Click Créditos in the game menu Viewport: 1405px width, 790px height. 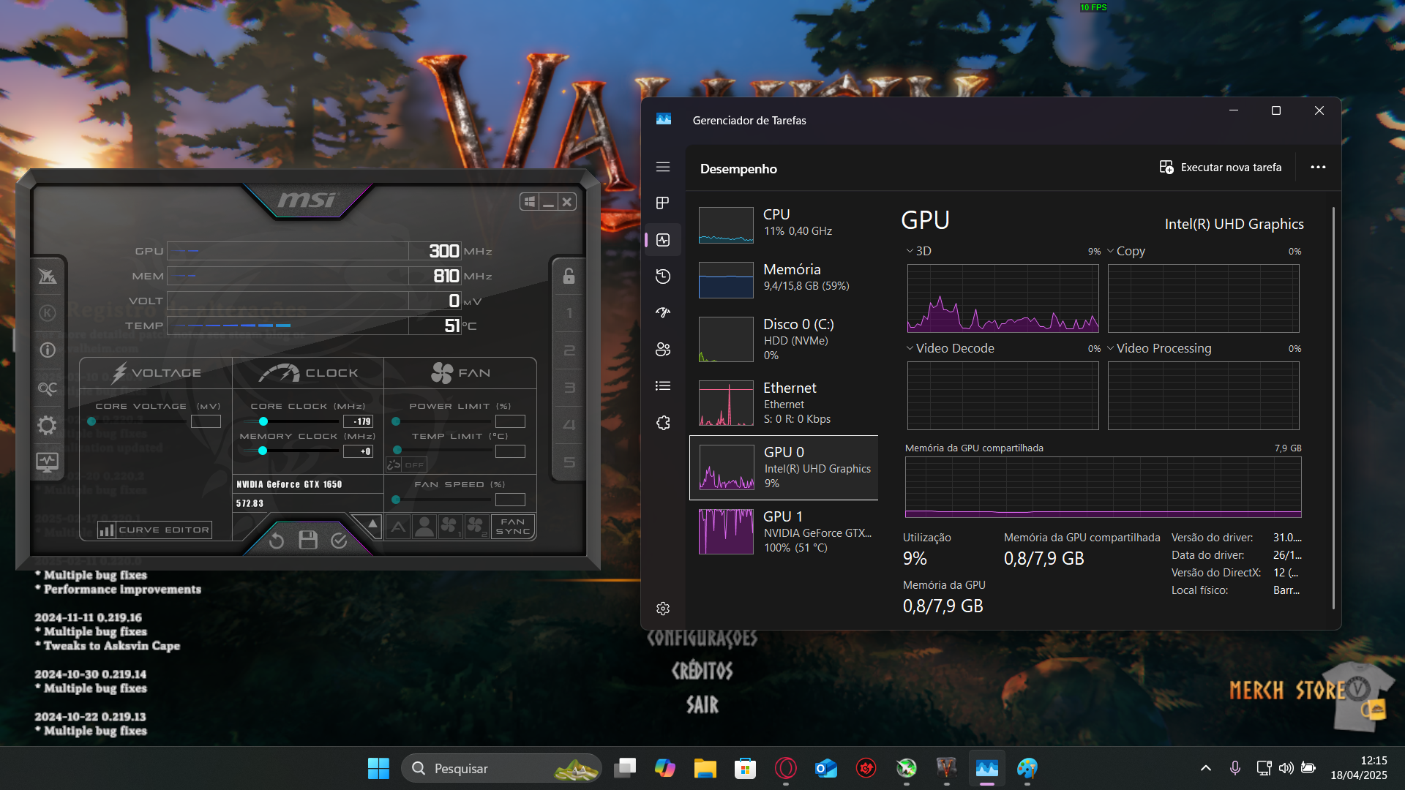pos(702,670)
